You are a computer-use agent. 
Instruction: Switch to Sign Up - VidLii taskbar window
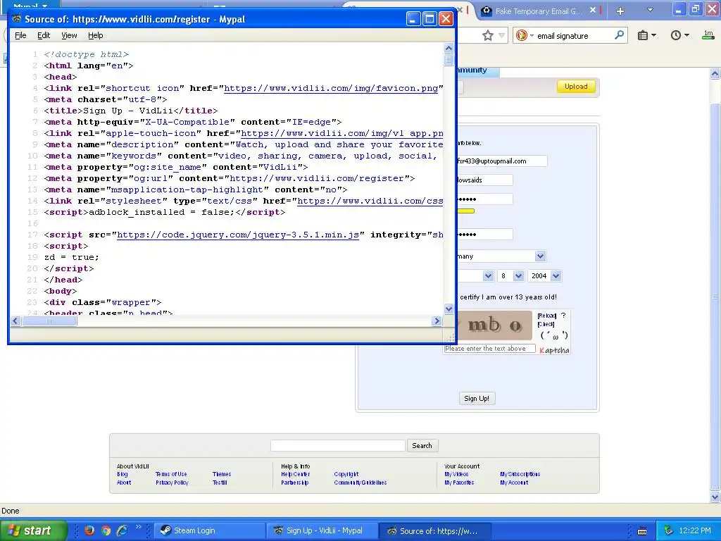click(322, 530)
